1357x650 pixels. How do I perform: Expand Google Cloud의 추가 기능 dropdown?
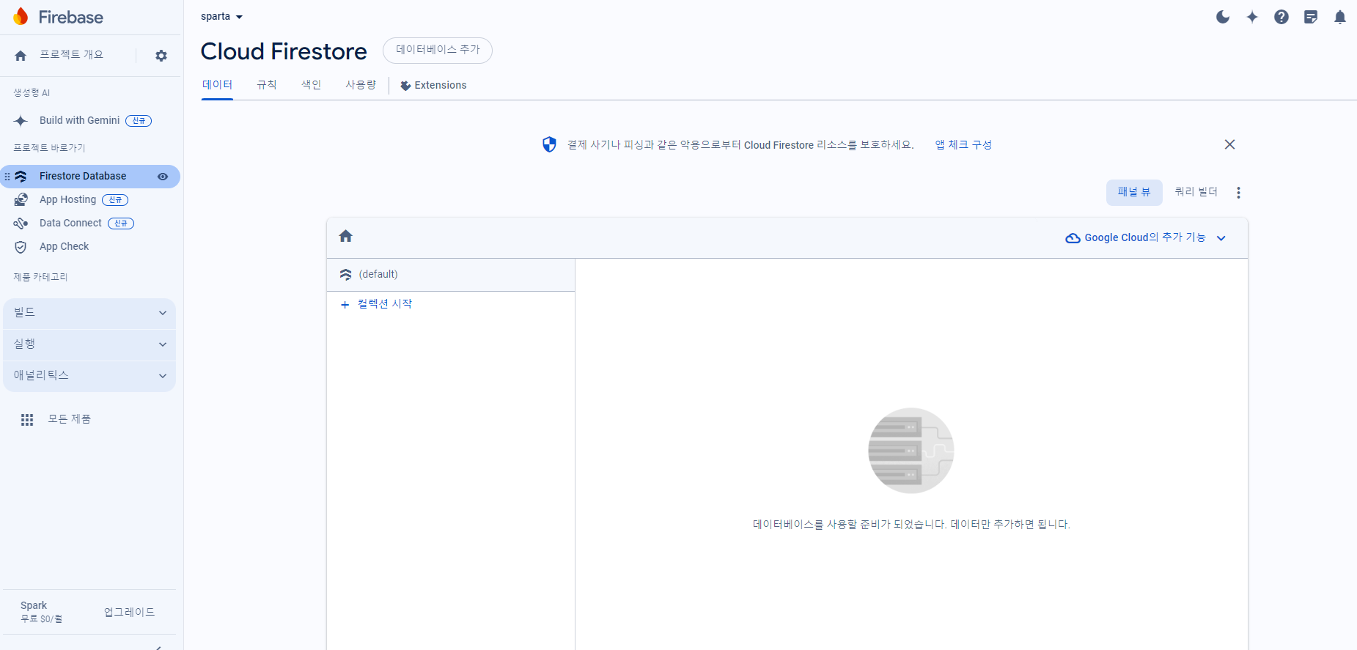1146,237
